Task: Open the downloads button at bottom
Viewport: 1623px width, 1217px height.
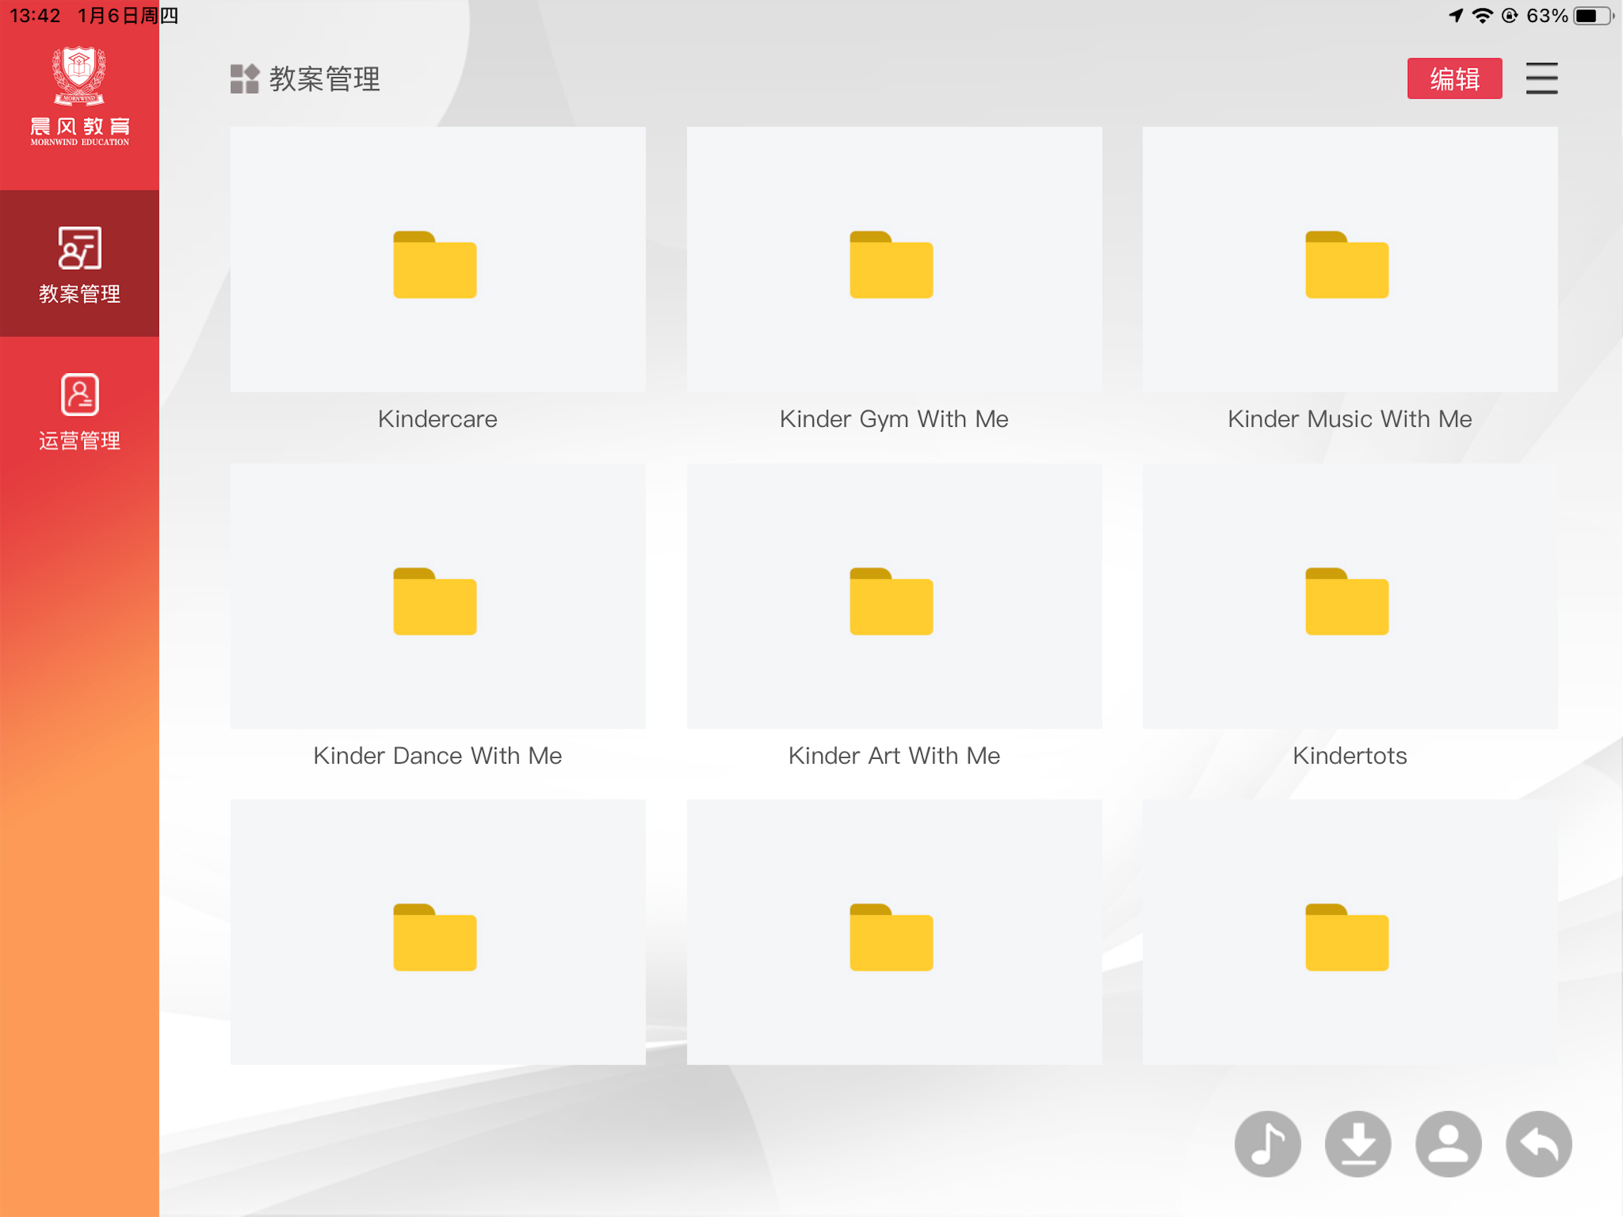Action: point(1357,1143)
